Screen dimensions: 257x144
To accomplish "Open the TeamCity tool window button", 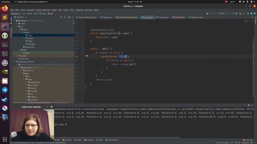I will 89,140.
